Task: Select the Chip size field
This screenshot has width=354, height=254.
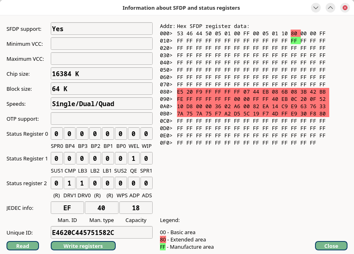Action: point(101,73)
